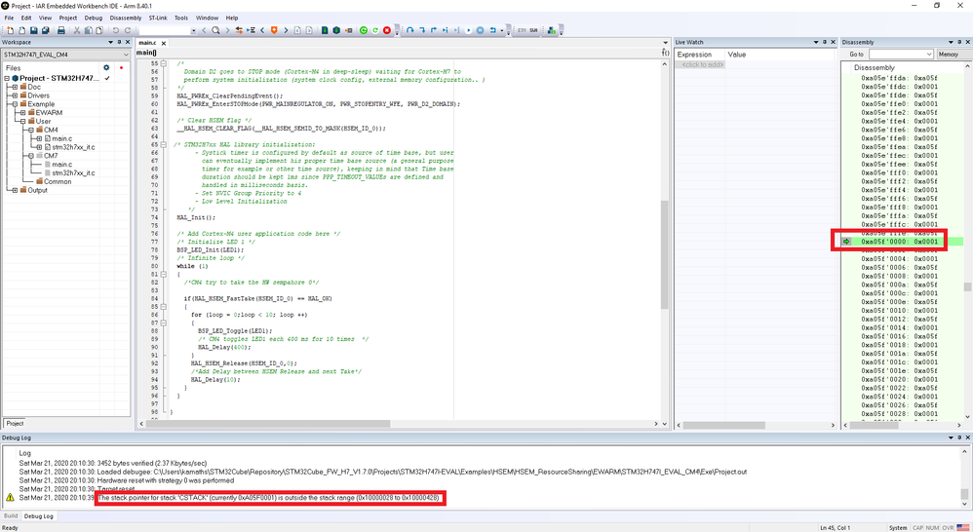The height and width of the screenshot is (532, 973).
Task: Select the Debug Log tab
Action: pyautogui.click(x=38, y=515)
